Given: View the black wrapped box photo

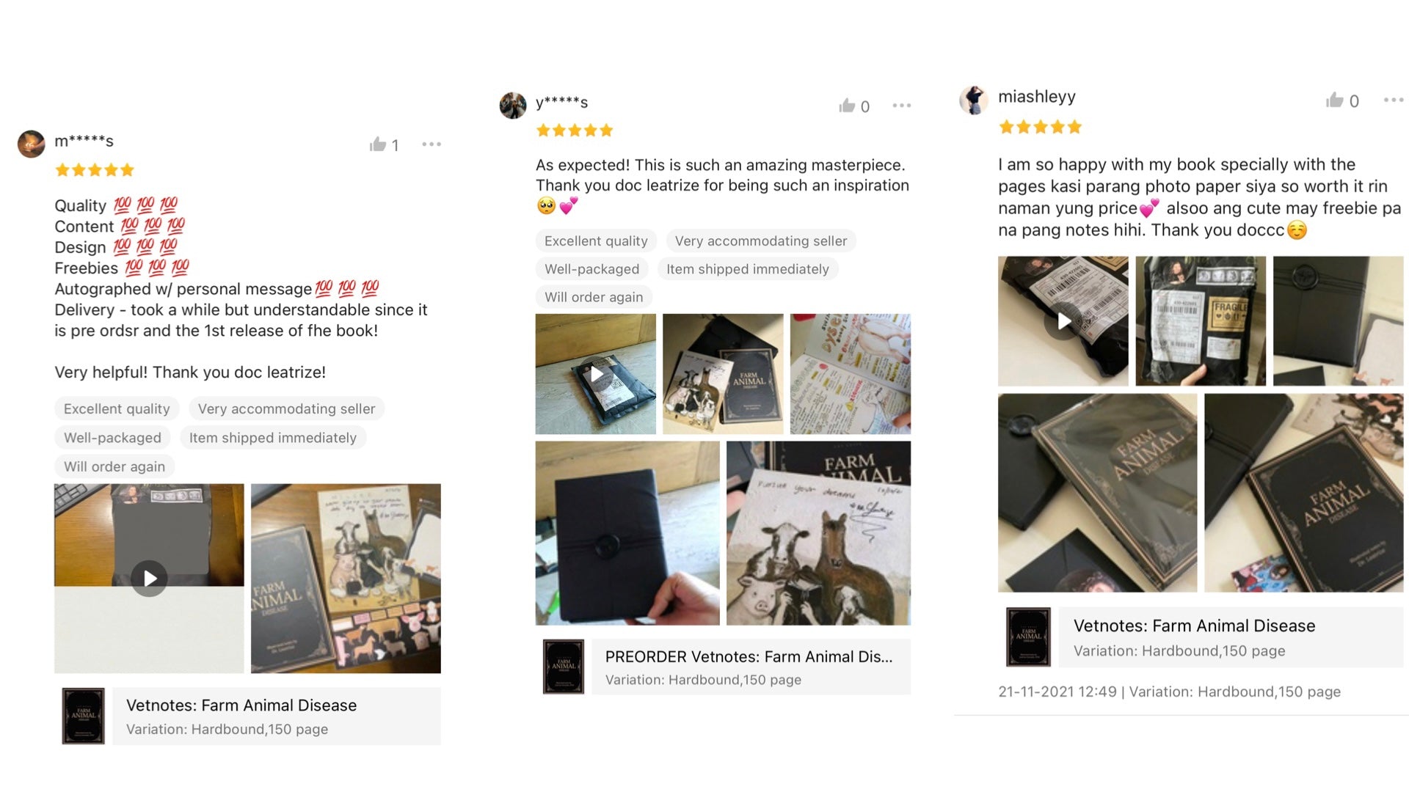Looking at the screenshot, I should click(x=627, y=533).
